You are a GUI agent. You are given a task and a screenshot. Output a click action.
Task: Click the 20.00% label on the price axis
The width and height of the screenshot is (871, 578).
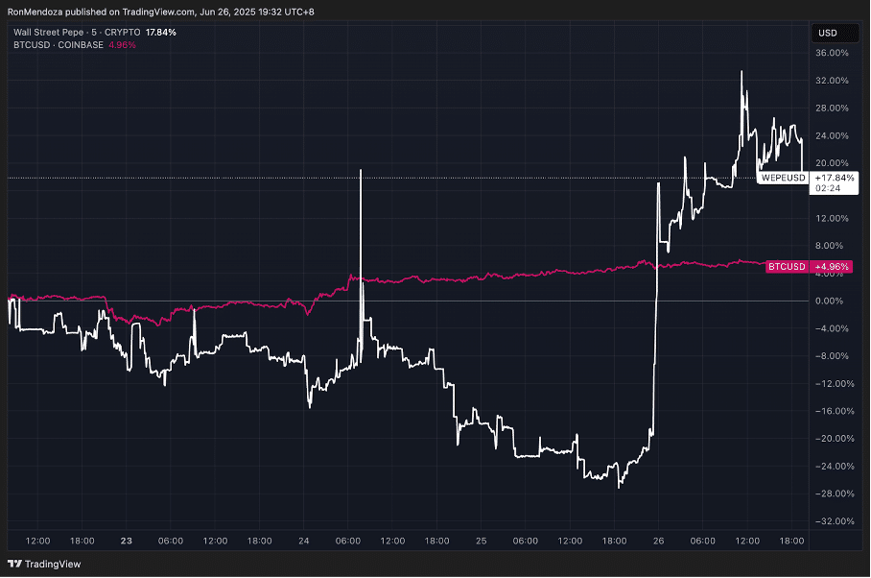click(x=831, y=163)
